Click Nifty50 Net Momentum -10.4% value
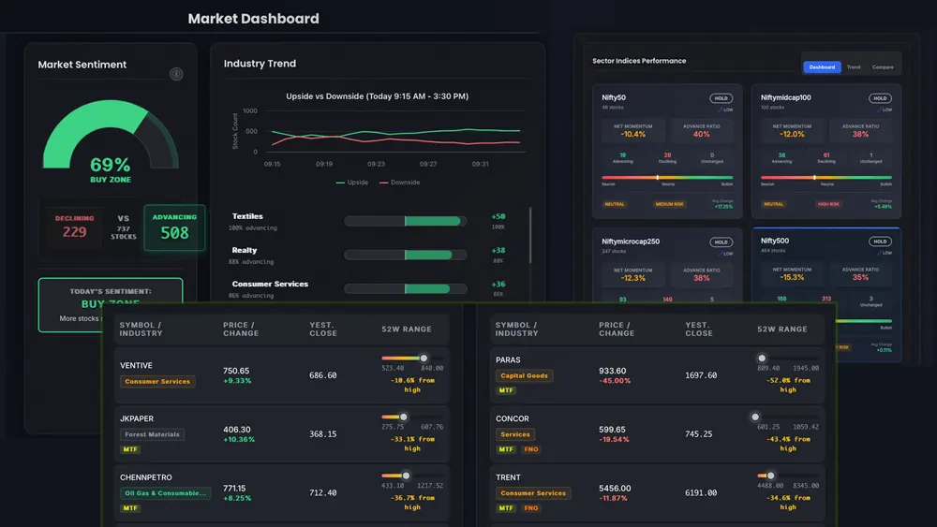 632,134
